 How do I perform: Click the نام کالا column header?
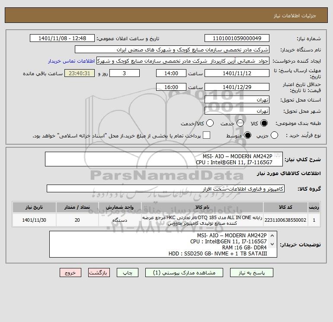[202, 207]
